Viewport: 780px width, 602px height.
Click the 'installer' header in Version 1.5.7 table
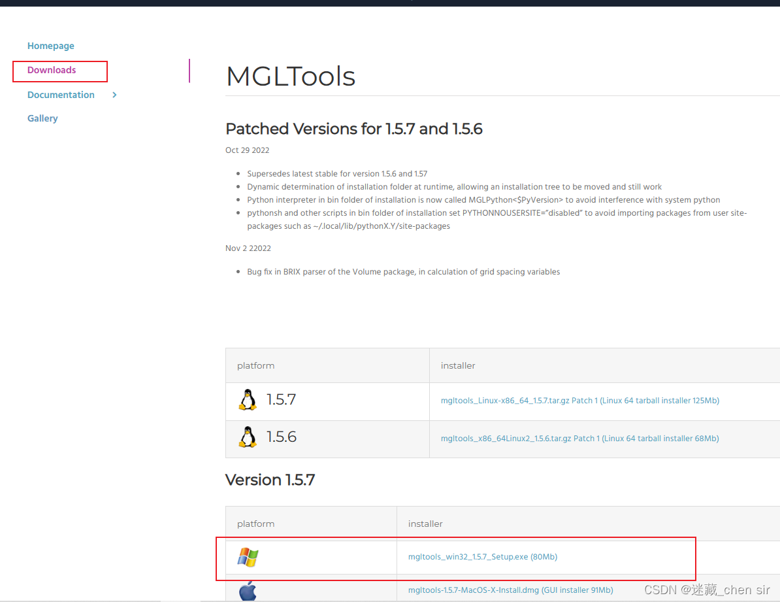coord(425,524)
